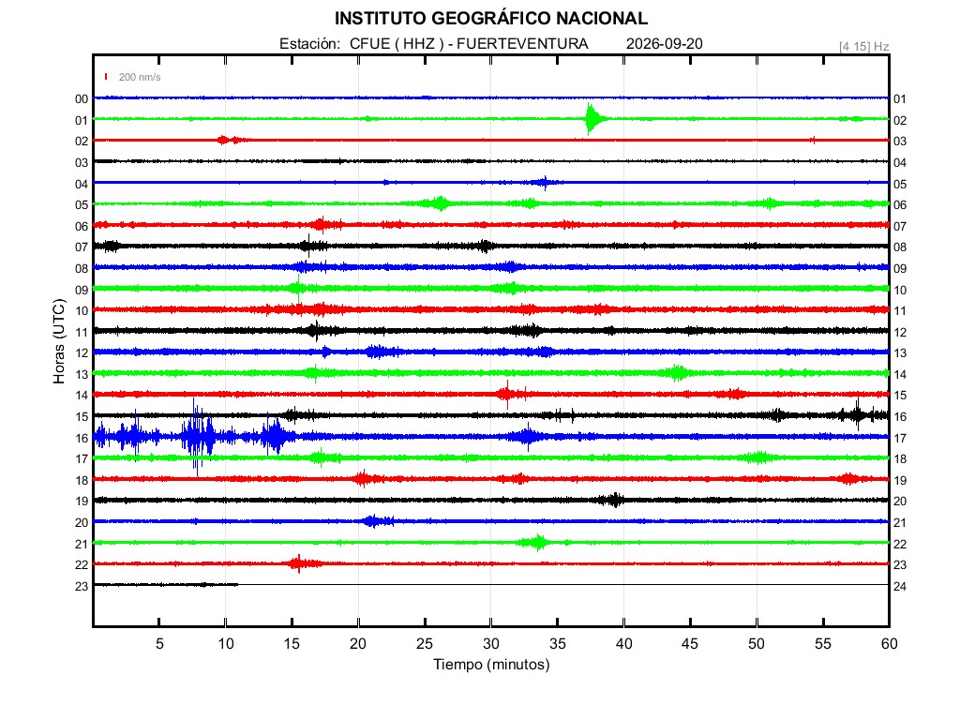Click the black spike on trace 15 near minute 57
Screen dimensions: 960x720
click(x=857, y=415)
